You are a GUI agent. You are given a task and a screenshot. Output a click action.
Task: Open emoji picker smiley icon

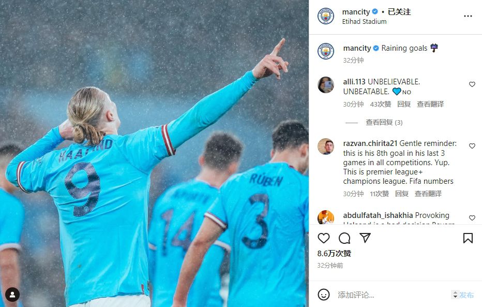click(323, 295)
